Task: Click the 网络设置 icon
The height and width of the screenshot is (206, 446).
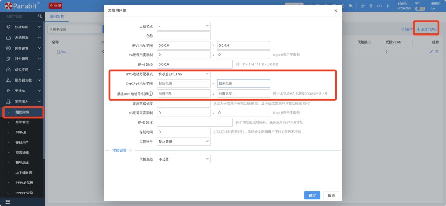Action: point(8,48)
